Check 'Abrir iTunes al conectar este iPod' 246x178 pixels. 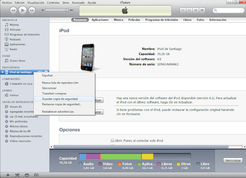[113, 141]
